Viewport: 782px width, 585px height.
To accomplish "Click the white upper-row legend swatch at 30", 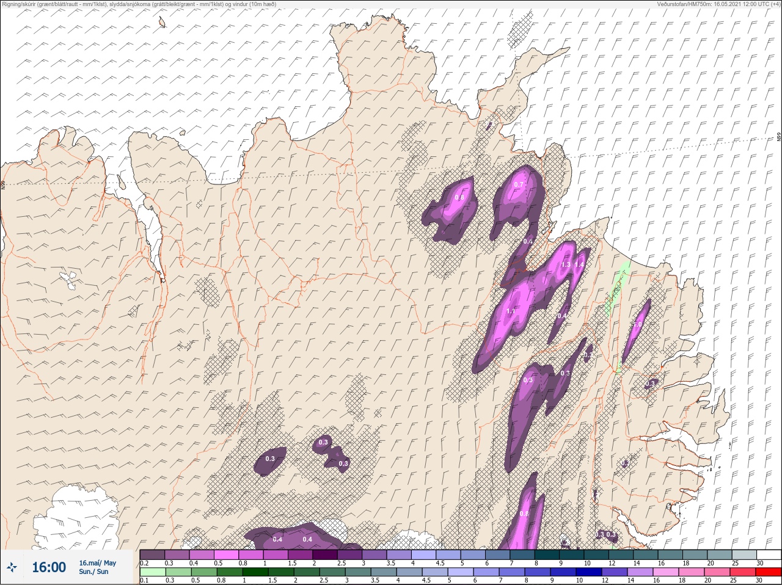I will 769,554.
